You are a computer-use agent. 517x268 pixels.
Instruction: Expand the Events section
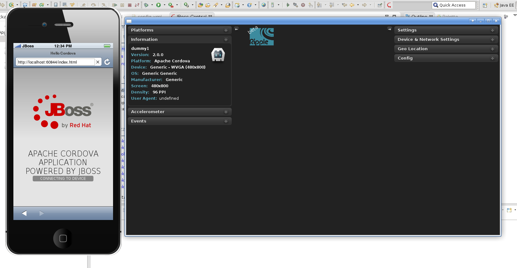[x=179, y=121]
